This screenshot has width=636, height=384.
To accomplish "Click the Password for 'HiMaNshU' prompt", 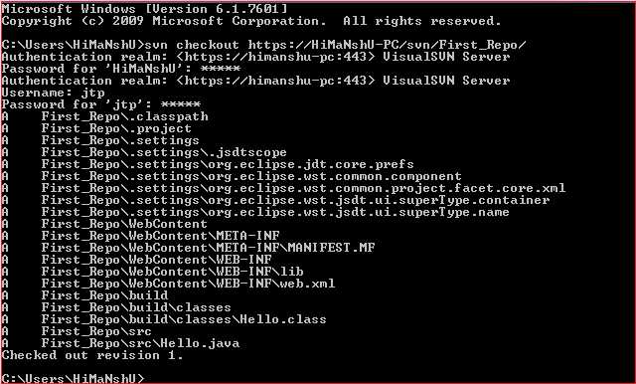I will [121, 69].
